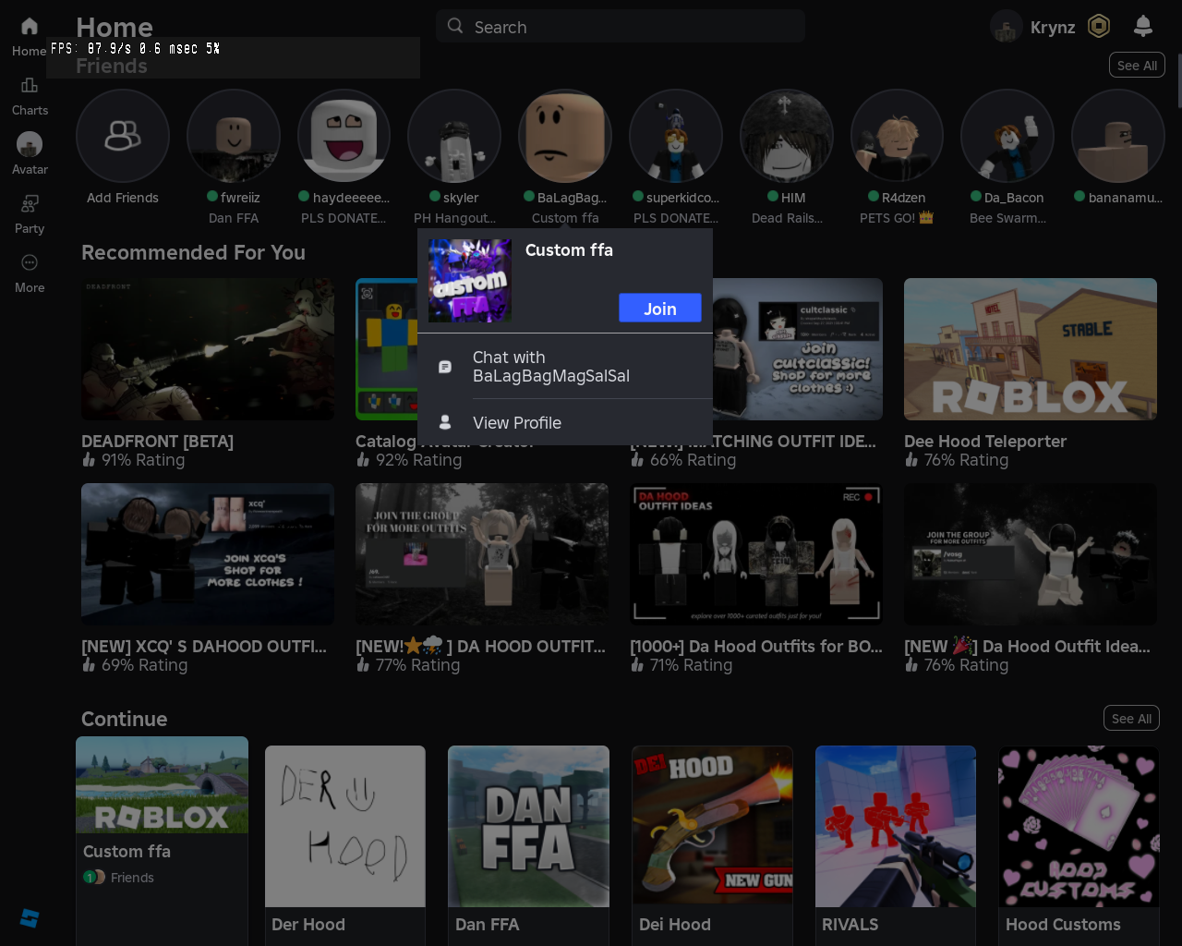1182x946 pixels.
Task: Click the DEADFRONT [BETA] title
Action: coord(157,442)
